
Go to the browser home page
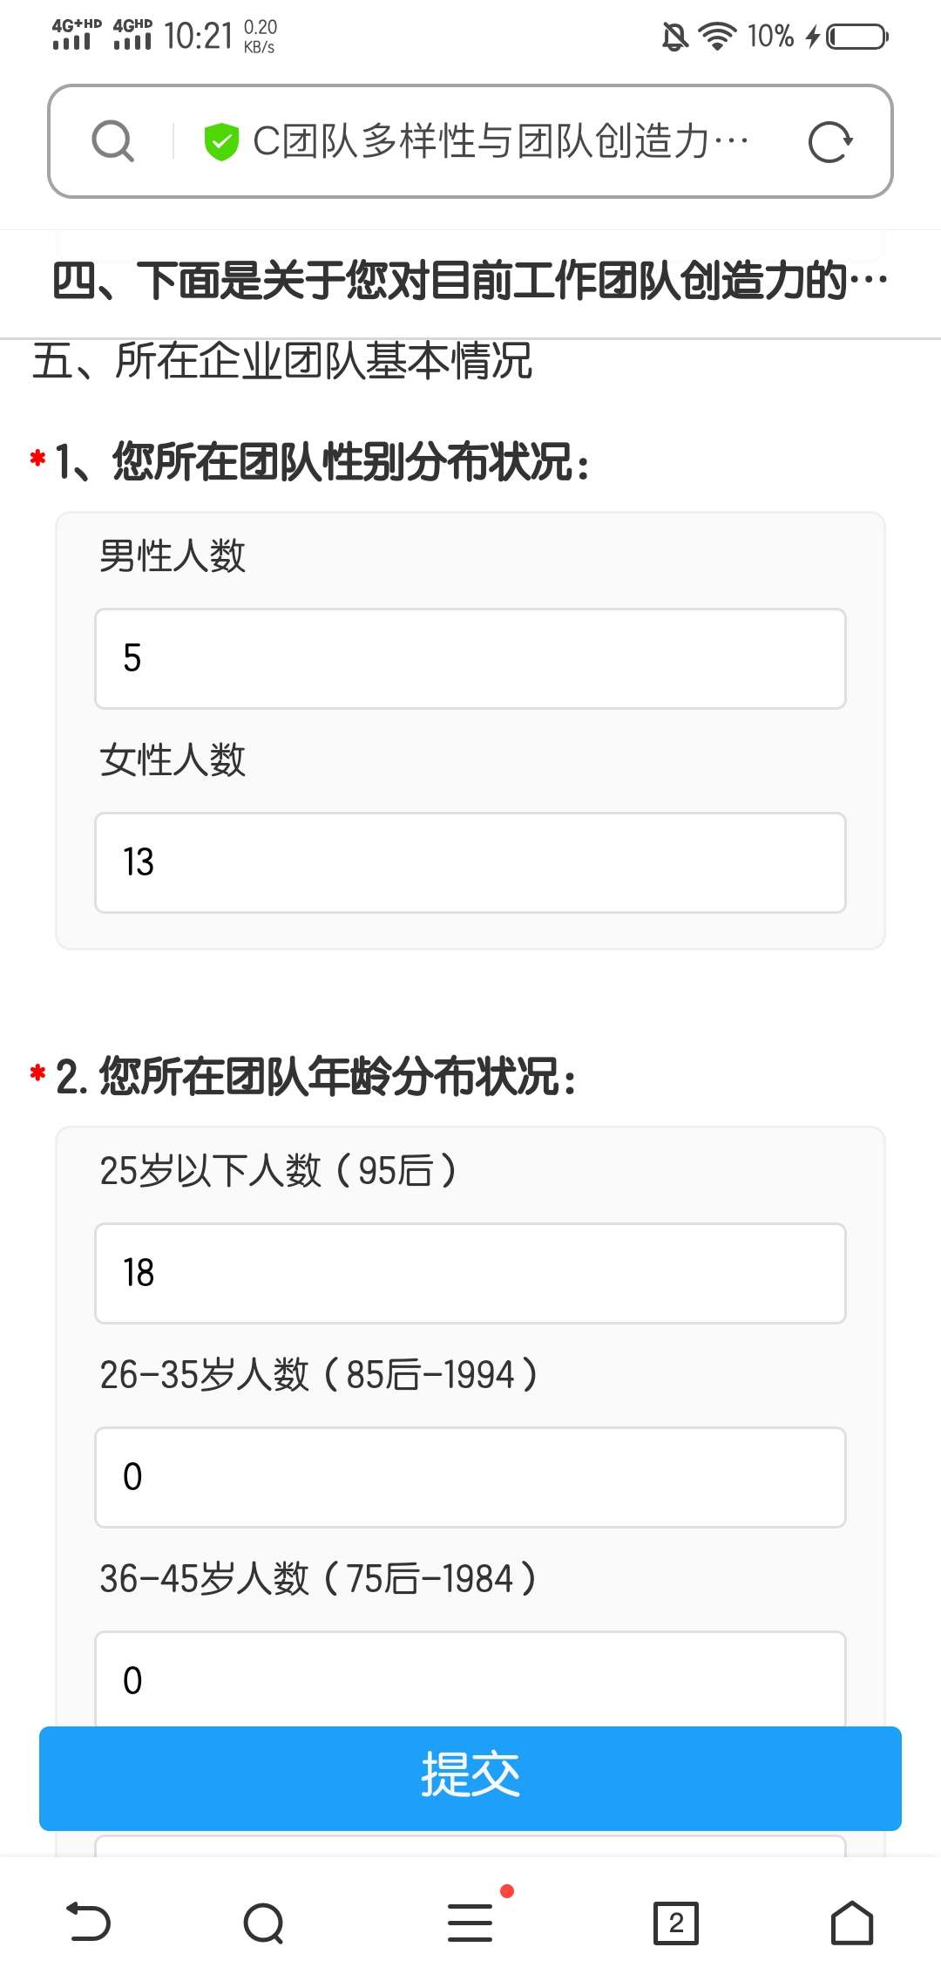pyautogui.click(x=851, y=1923)
